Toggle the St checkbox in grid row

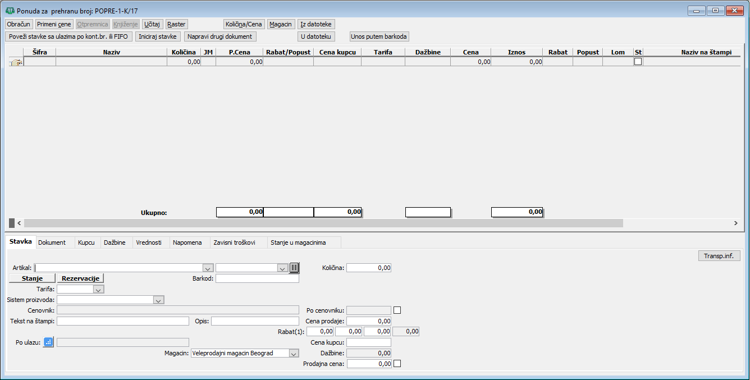638,62
